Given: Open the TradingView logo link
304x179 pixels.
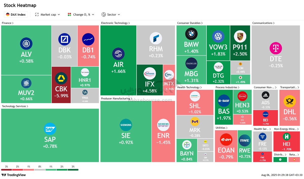Looking at the screenshot, I should click(x=14, y=175).
